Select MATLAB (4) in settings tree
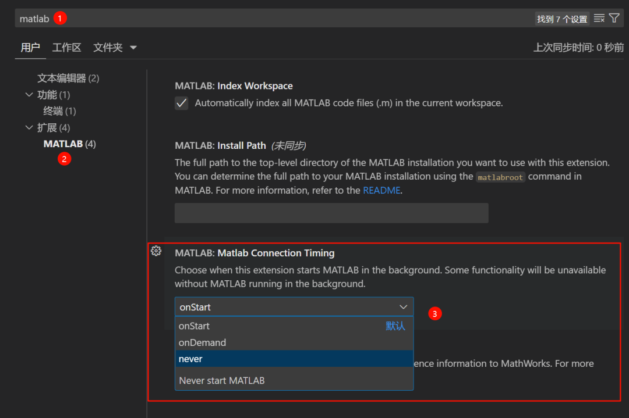The height and width of the screenshot is (418, 629). tap(70, 144)
